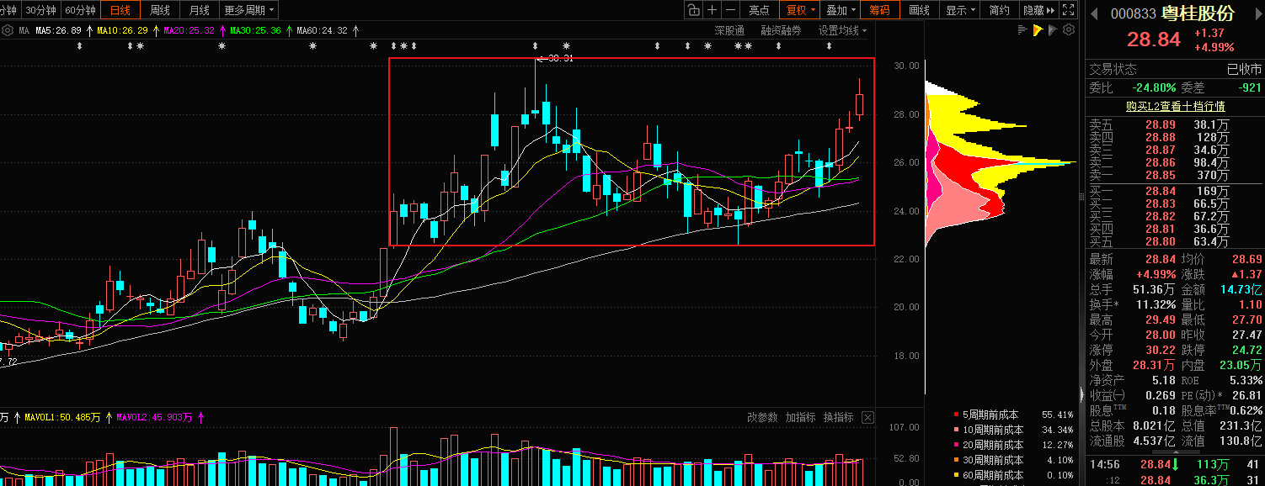Expand more toolbar items with 隐藏 arrows

[x=1038, y=10]
